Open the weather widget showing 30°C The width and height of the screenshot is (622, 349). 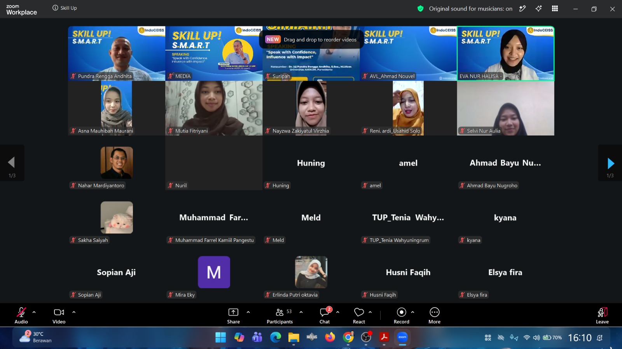point(36,337)
